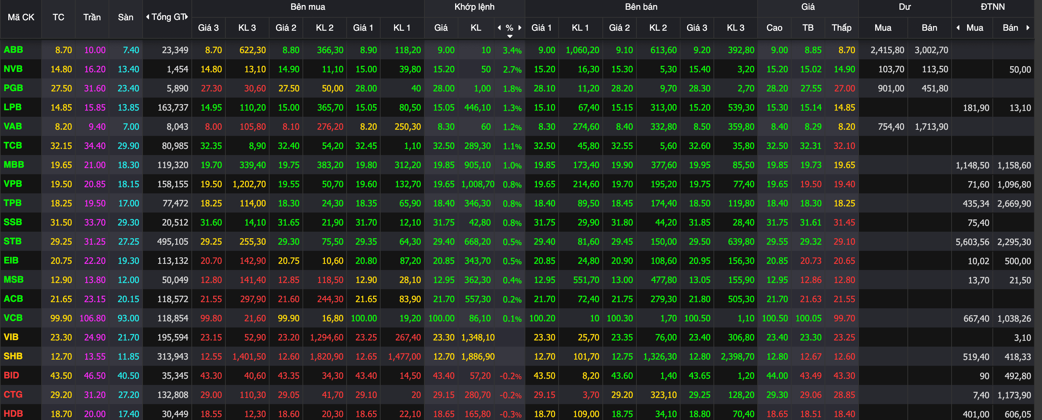
Task: Open STB stock ticker
Action: pyautogui.click(x=13, y=241)
